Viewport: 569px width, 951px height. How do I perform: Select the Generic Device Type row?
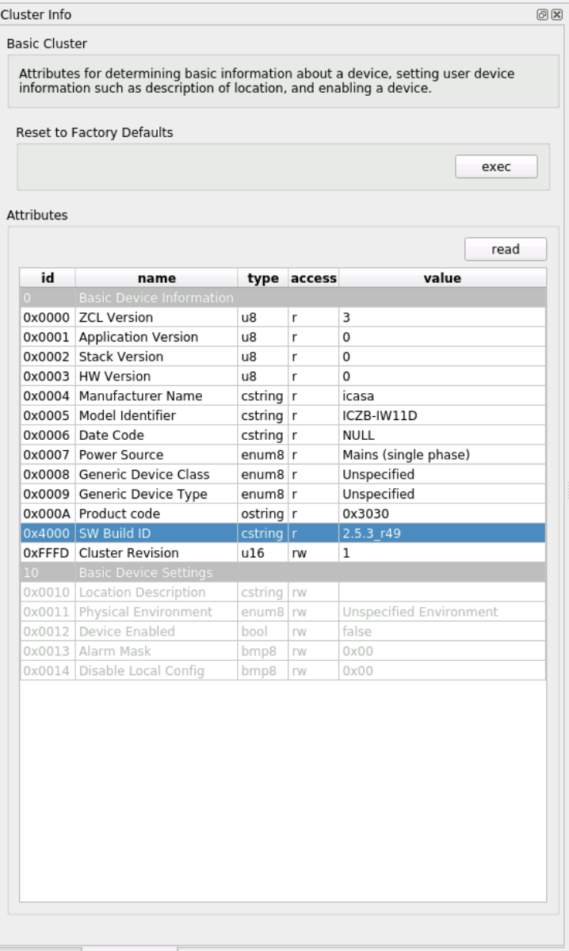coord(283,494)
